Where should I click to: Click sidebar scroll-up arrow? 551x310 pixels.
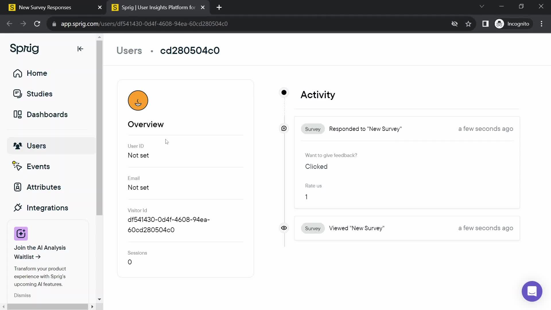99,37
